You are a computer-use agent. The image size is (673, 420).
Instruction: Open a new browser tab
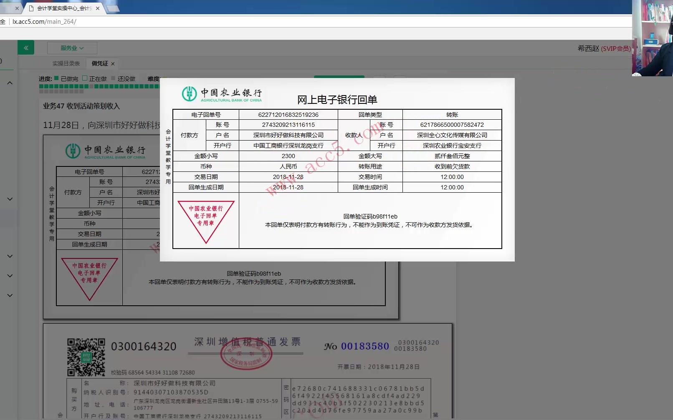click(113, 8)
